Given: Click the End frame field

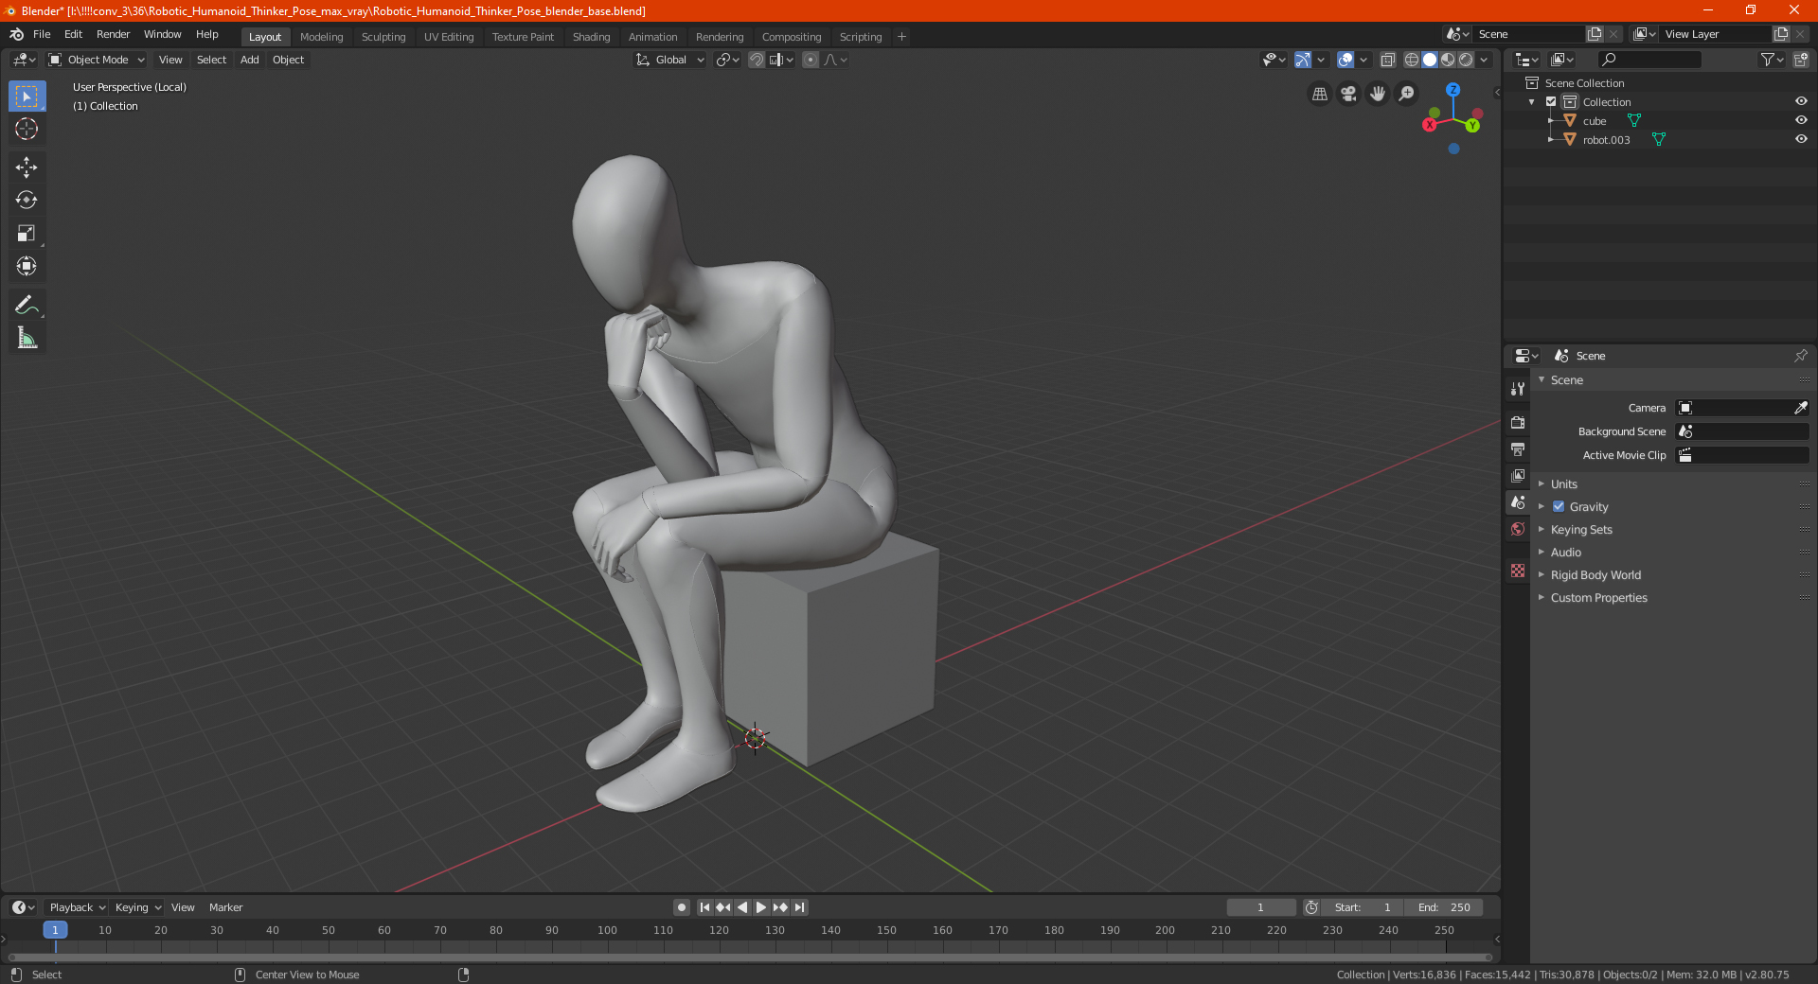Looking at the screenshot, I should pos(1444,907).
